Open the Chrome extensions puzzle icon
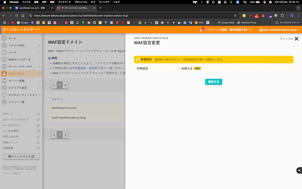This screenshot has width=302, height=189. tap(282, 15)
